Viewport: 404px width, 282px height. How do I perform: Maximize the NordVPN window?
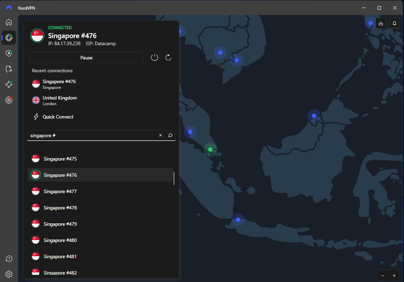379,8
